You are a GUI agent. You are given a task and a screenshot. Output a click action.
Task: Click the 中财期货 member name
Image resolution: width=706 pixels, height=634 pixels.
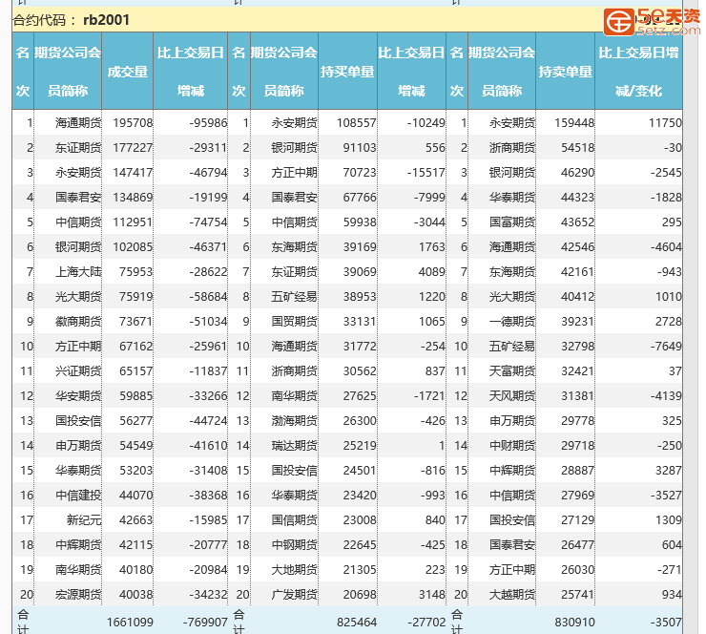pyautogui.click(x=512, y=445)
